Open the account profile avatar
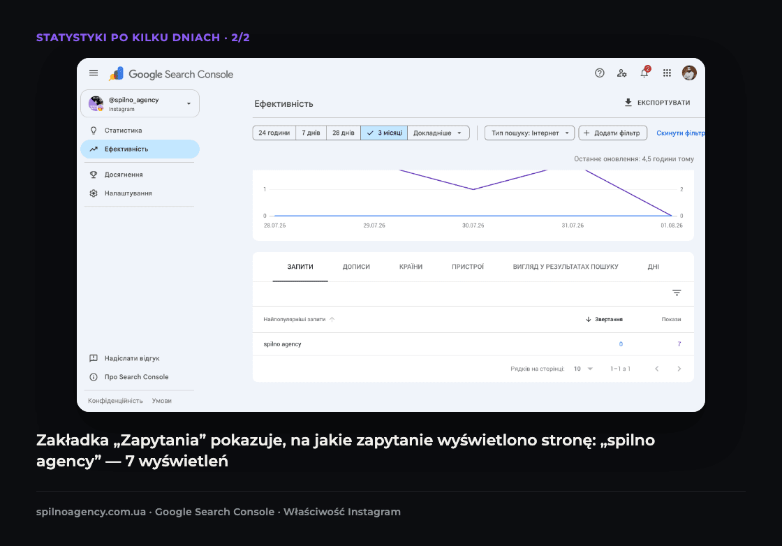 689,73
